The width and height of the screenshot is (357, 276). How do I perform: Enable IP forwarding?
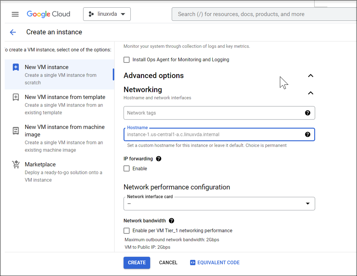click(x=126, y=168)
